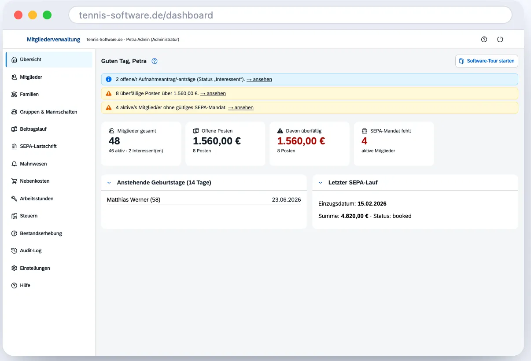This screenshot has width=531, height=361.
Task: Click the house icon beside Übersicht
Action: (x=14, y=59)
